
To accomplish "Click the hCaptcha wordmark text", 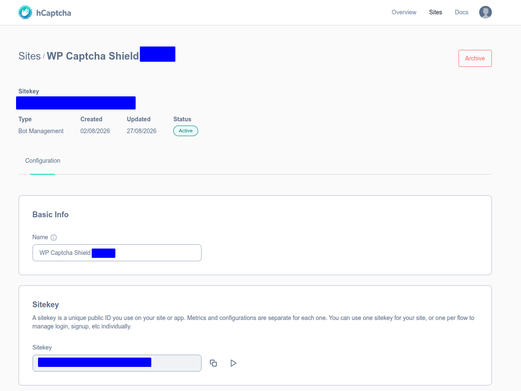I will click(53, 13).
